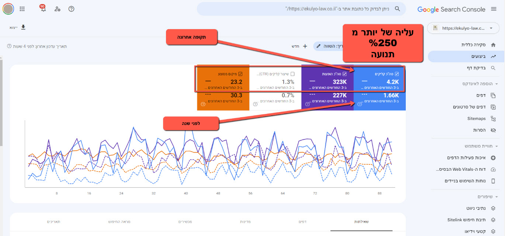The width and height of the screenshot is (505, 236).
Task: Click the magnifier icon for בדיקת דף
Action: click(x=493, y=68)
